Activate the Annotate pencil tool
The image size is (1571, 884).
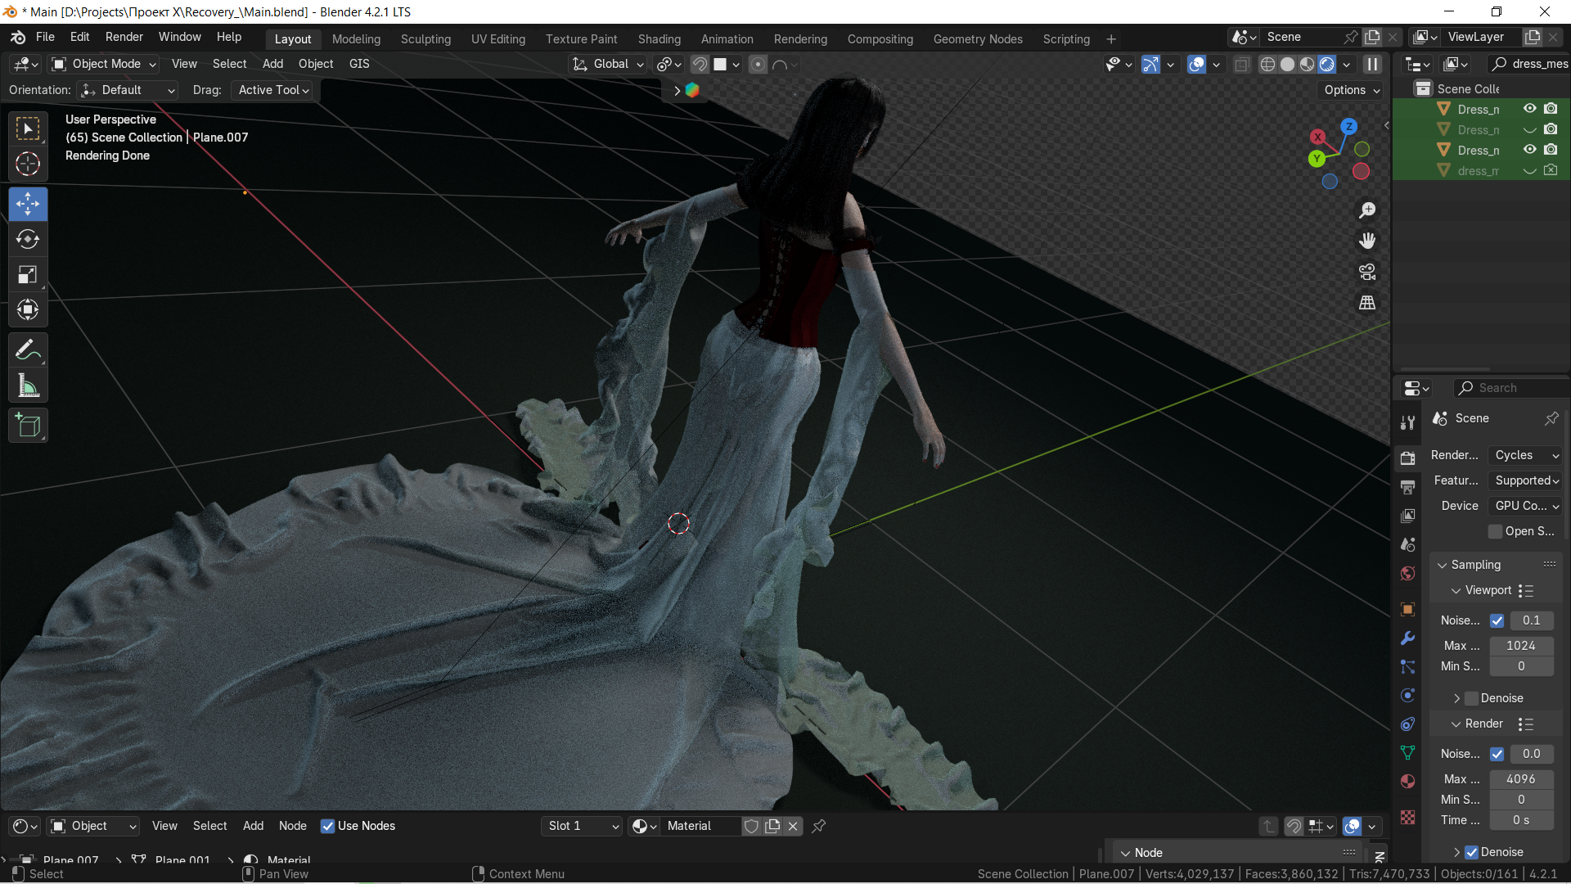click(x=28, y=350)
